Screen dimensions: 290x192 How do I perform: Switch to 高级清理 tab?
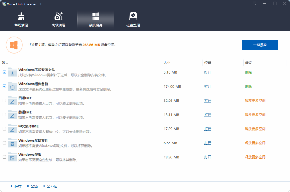tap(58, 20)
